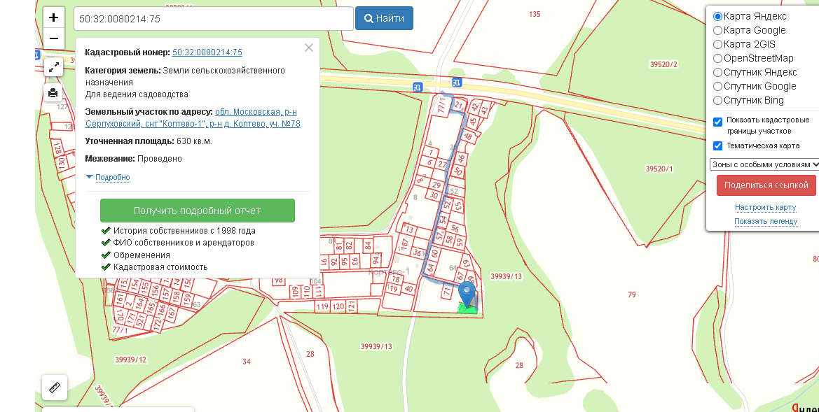Focus the cadastral number search field

(x=214, y=19)
